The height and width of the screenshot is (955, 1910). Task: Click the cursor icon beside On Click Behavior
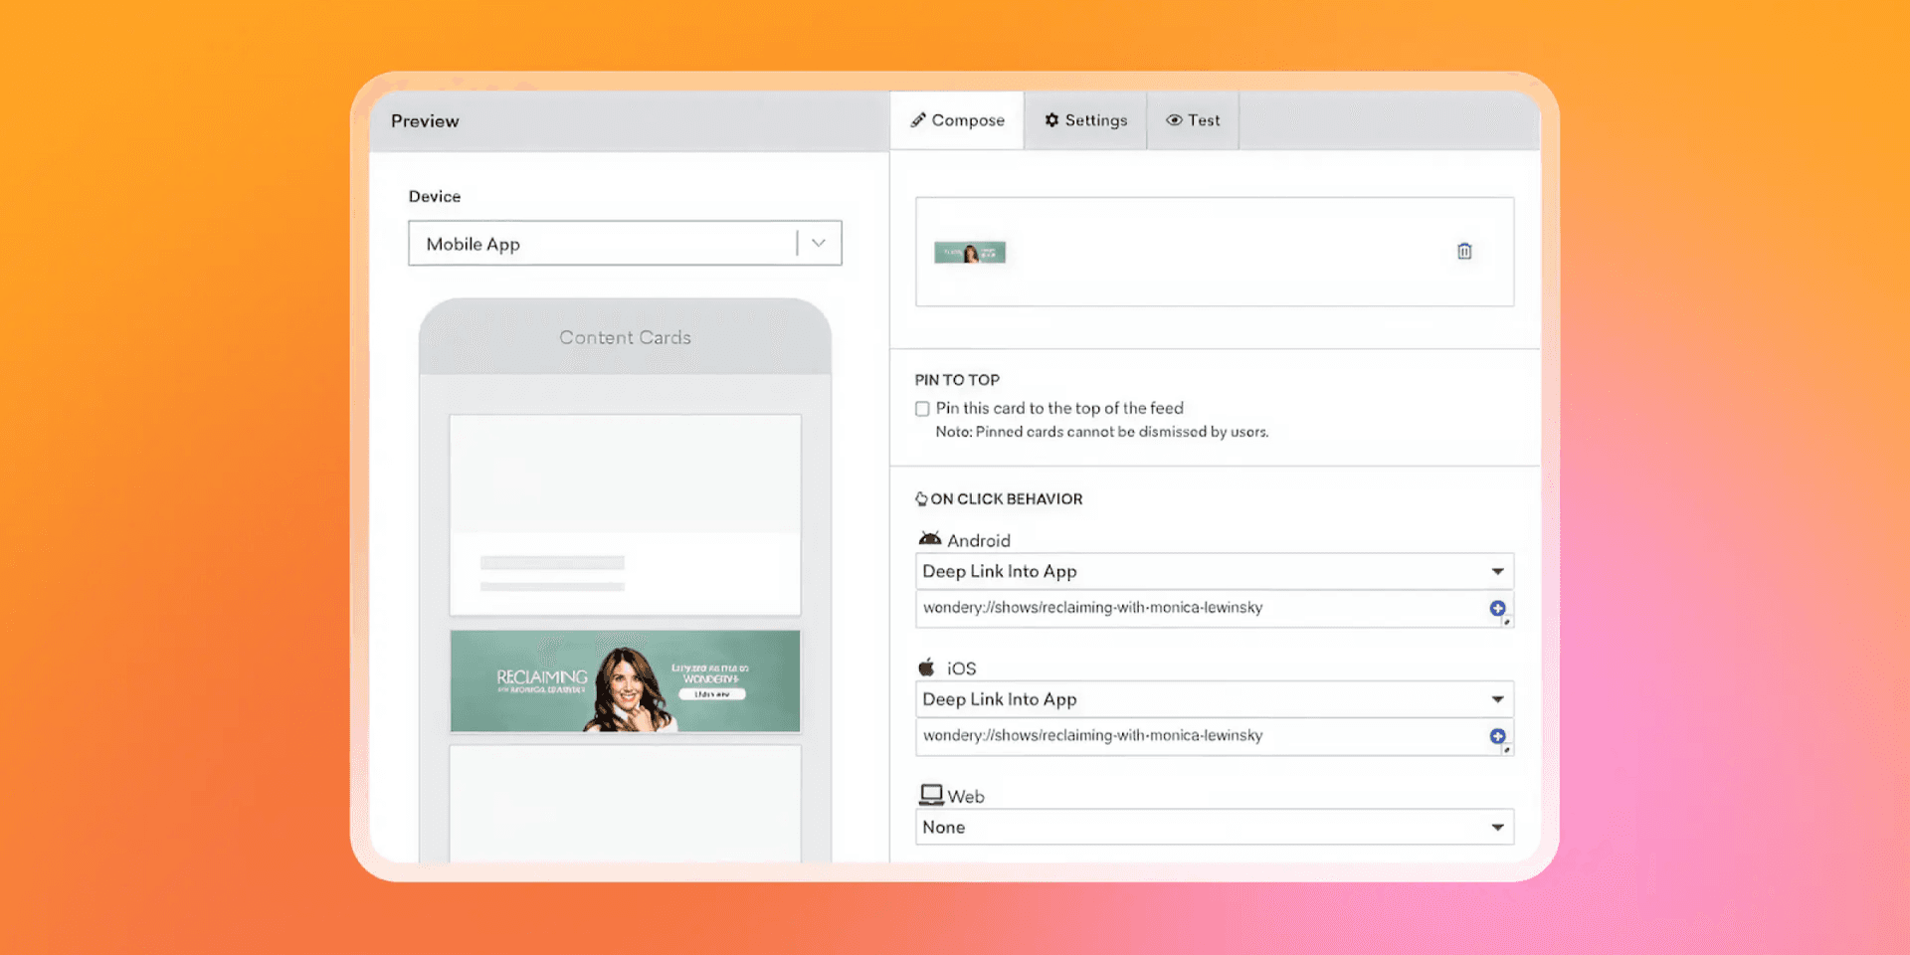pos(920,497)
